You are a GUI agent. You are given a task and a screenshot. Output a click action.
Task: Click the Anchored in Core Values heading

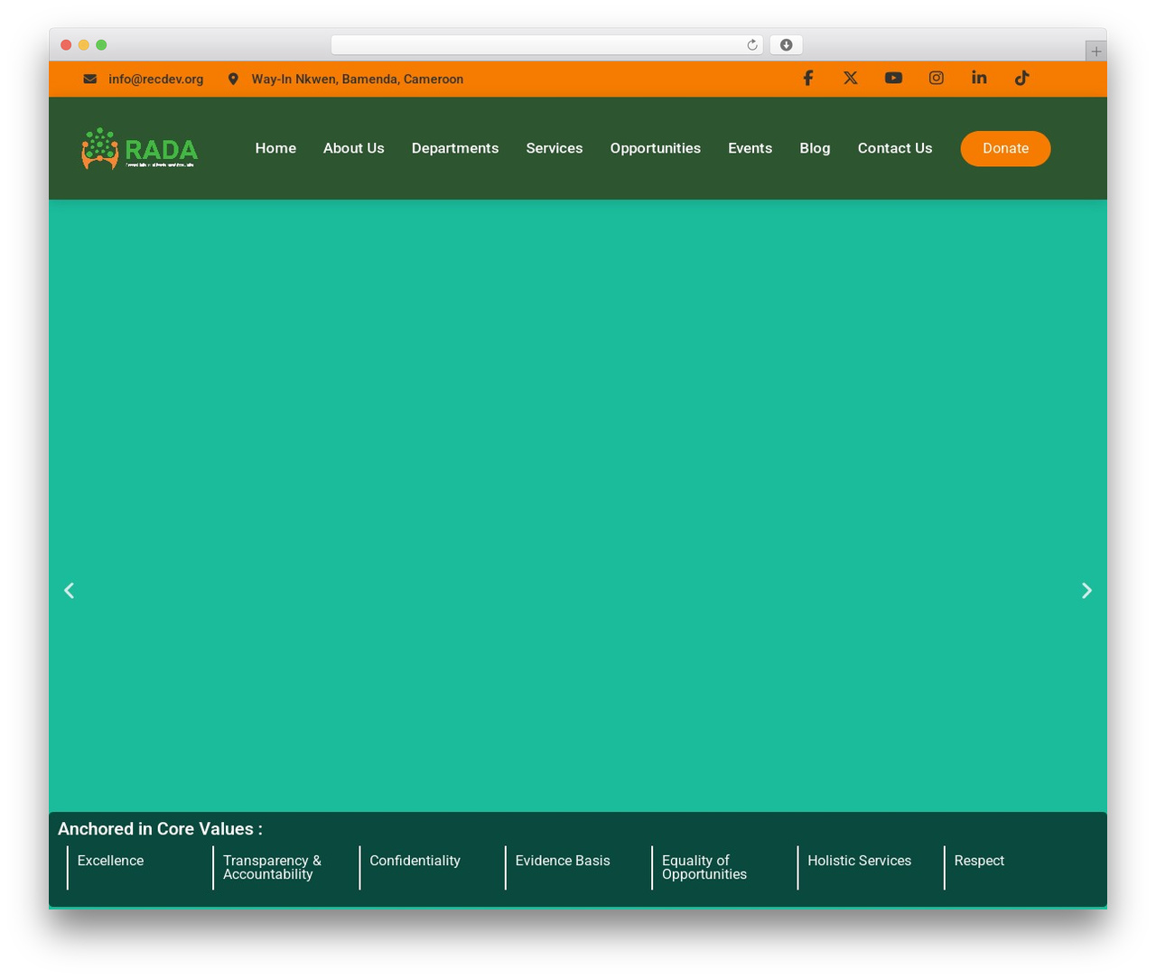point(160,829)
